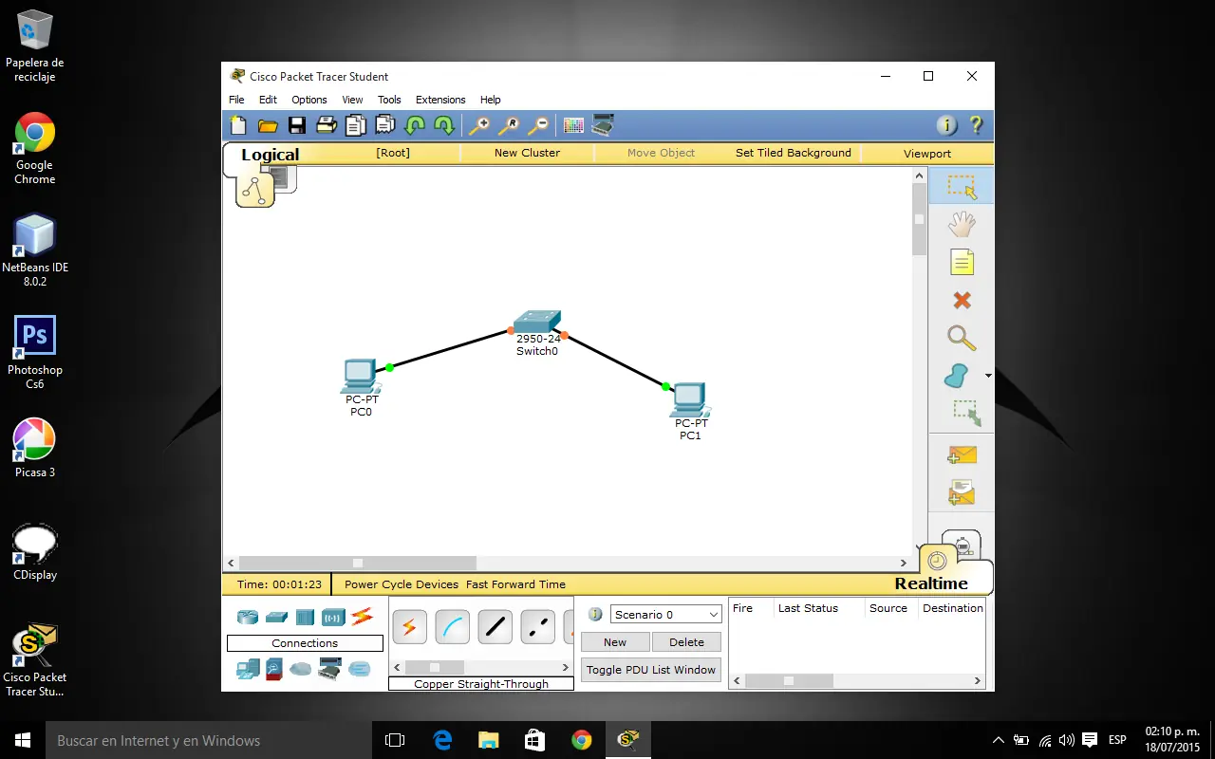
Task: Pick the Place Note tool
Action: (962, 263)
